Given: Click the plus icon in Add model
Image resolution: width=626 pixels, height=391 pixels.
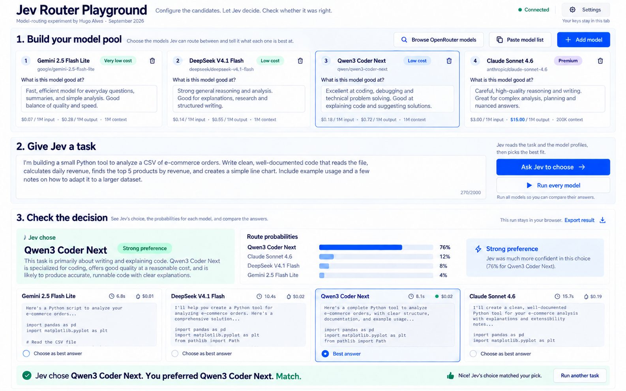Looking at the screenshot, I should point(568,40).
